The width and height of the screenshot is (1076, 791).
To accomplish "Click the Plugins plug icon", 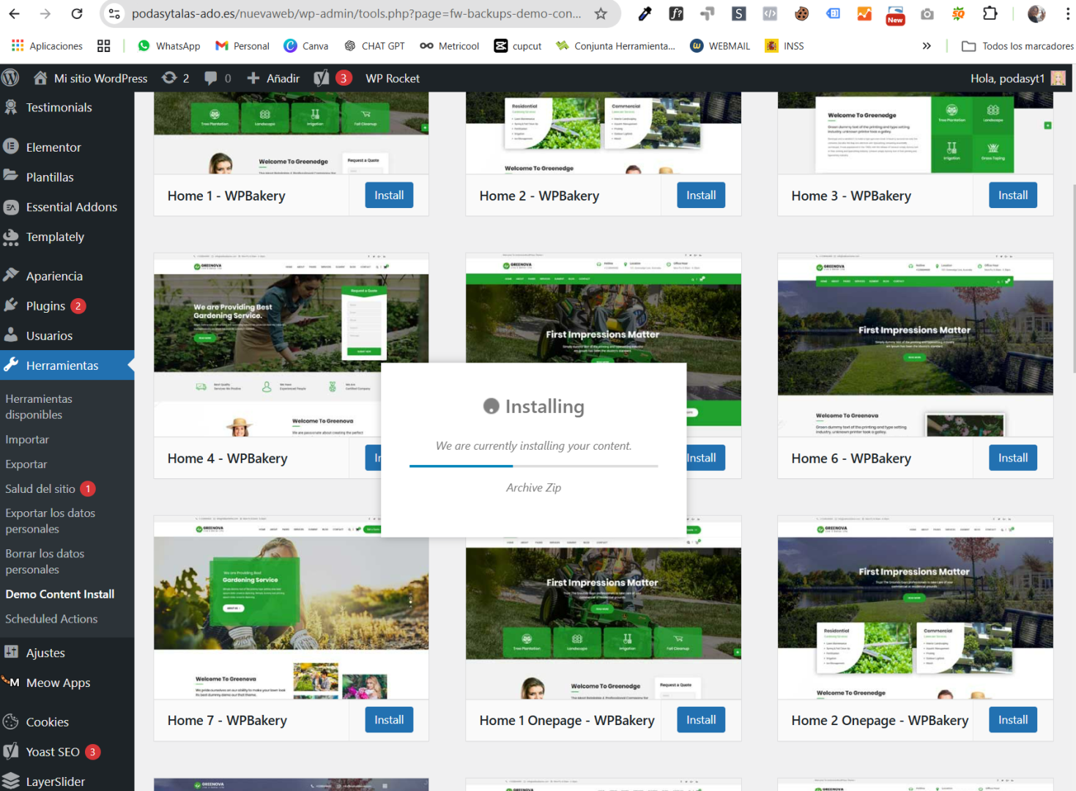I will [x=11, y=305].
